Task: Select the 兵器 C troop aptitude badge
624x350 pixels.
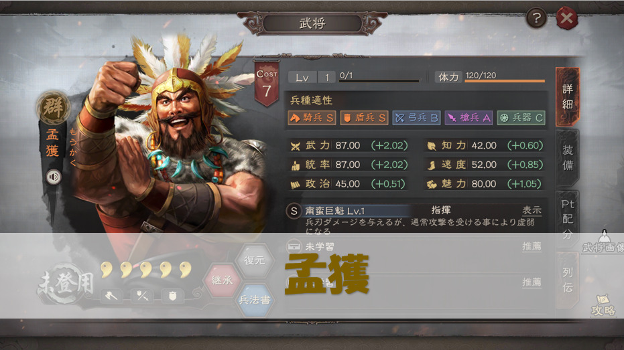Action: 521,118
